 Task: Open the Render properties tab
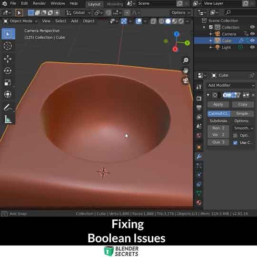(199, 98)
